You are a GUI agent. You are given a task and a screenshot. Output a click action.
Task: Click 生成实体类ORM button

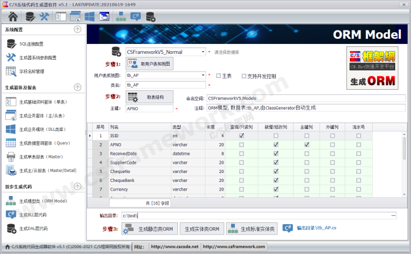tap(202, 229)
